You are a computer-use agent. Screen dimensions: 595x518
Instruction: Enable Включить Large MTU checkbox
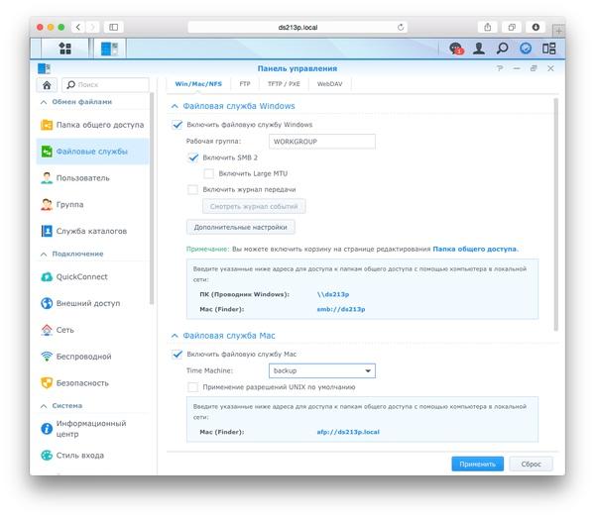[x=208, y=173]
